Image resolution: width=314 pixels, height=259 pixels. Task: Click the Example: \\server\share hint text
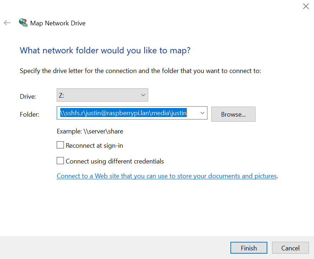pos(90,131)
